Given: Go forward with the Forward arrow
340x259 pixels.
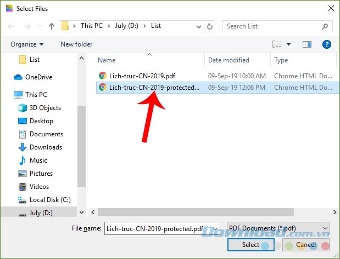Looking at the screenshot, I should click(27, 26).
